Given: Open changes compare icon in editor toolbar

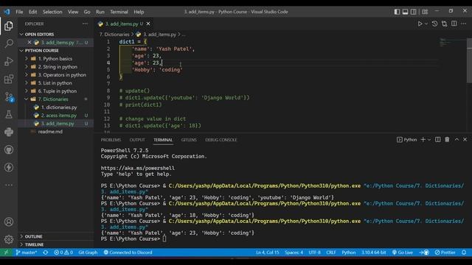Looking at the screenshot, I should point(444,24).
